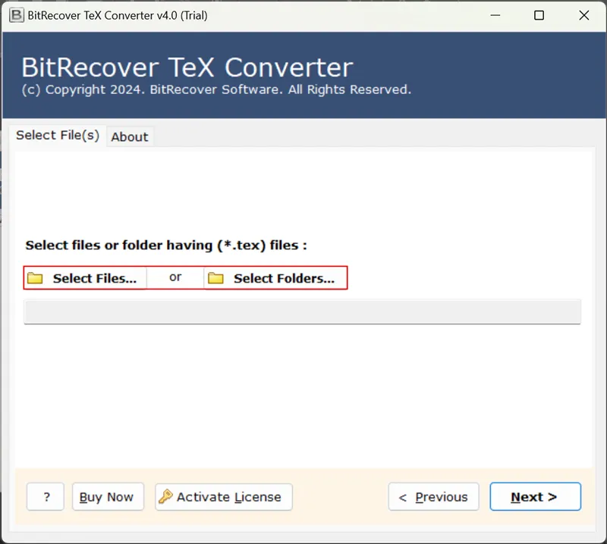Click the folder icon beside Select Files

35,277
